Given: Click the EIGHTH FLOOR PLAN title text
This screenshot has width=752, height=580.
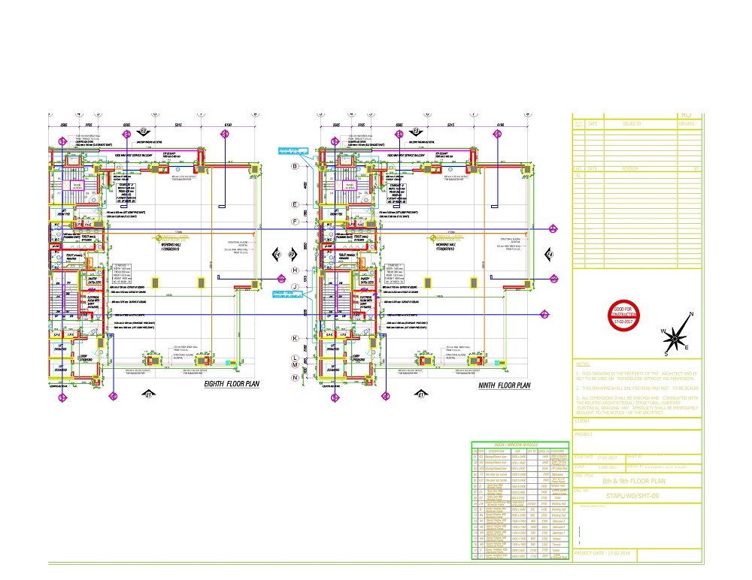Looking at the screenshot, I should [231, 385].
